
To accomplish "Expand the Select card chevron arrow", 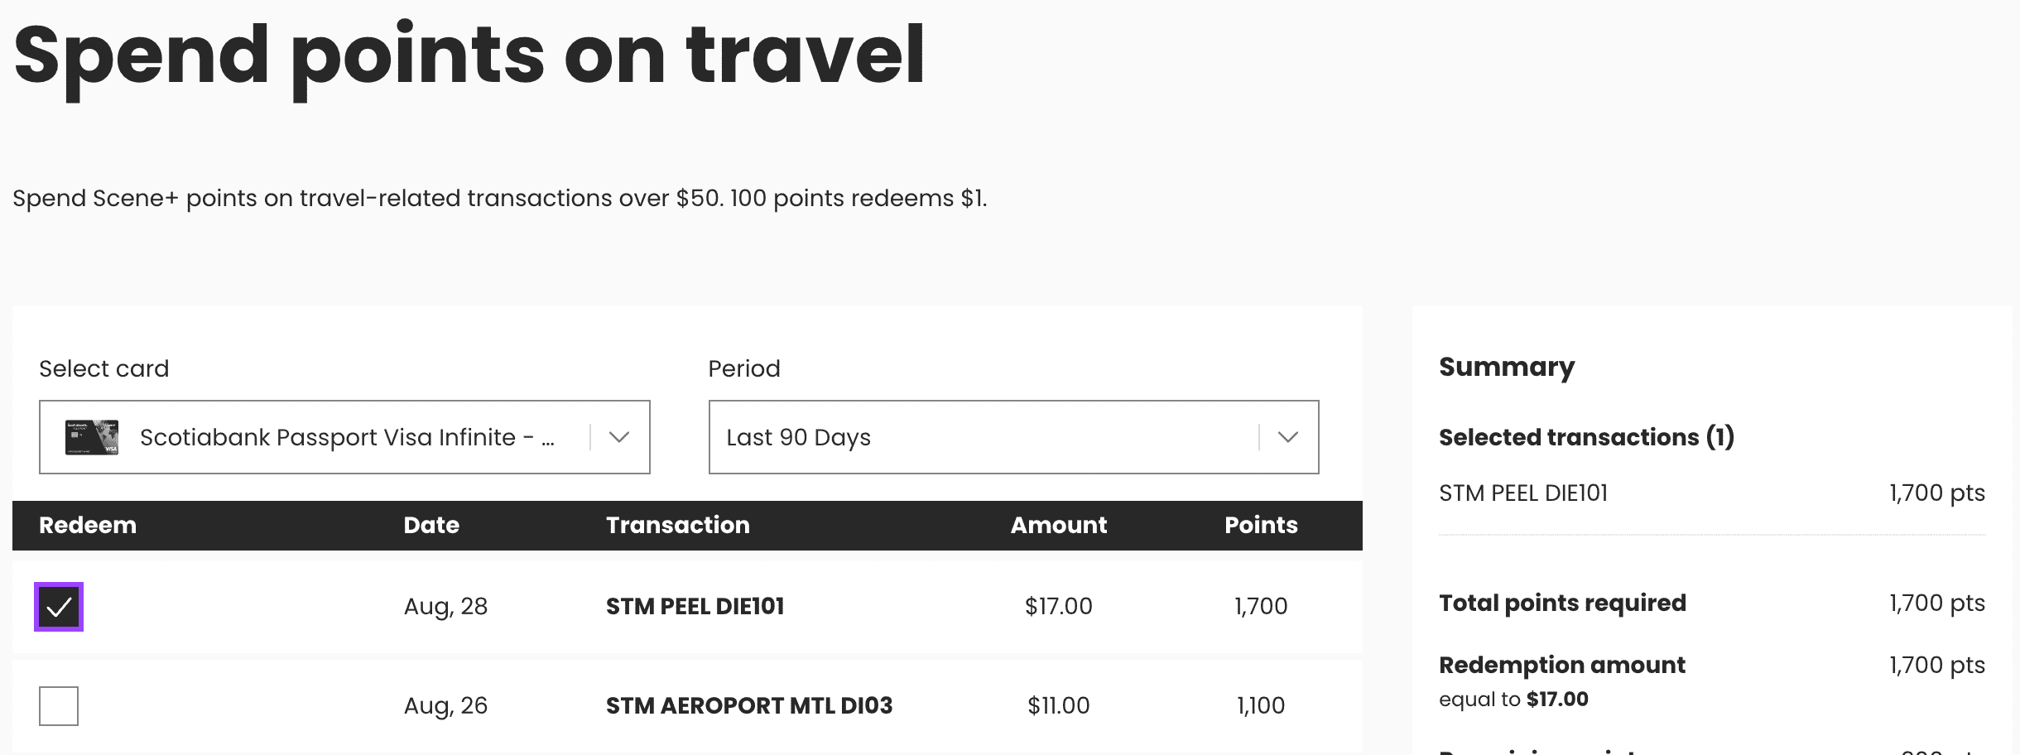I will pyautogui.click(x=619, y=437).
